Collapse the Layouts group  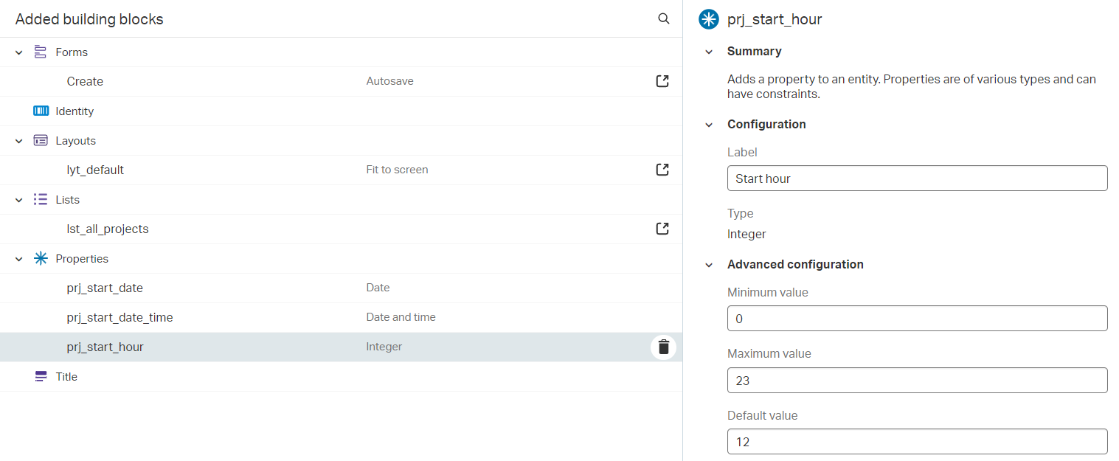[19, 141]
